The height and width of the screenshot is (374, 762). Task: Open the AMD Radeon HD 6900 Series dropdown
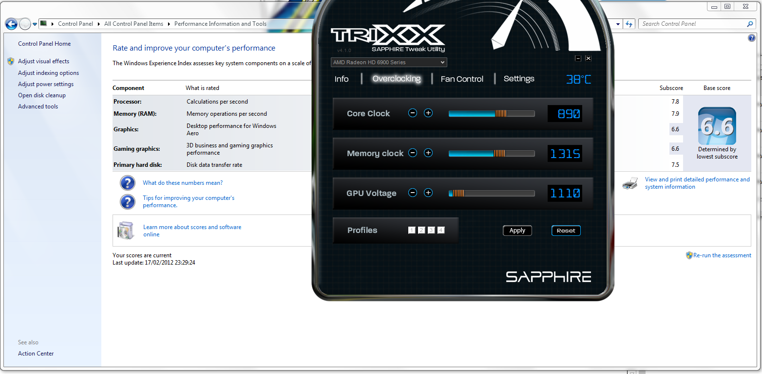[389, 62]
